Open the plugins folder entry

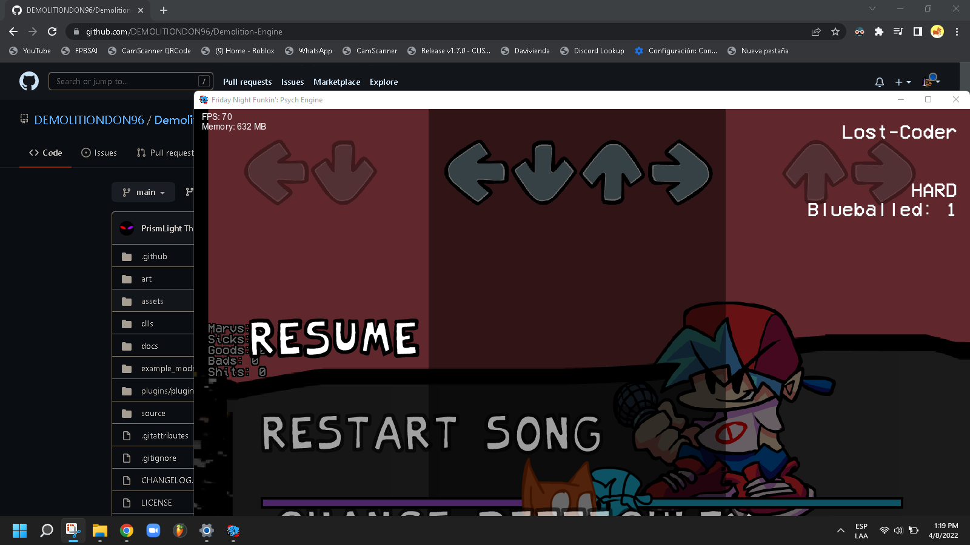point(167,391)
